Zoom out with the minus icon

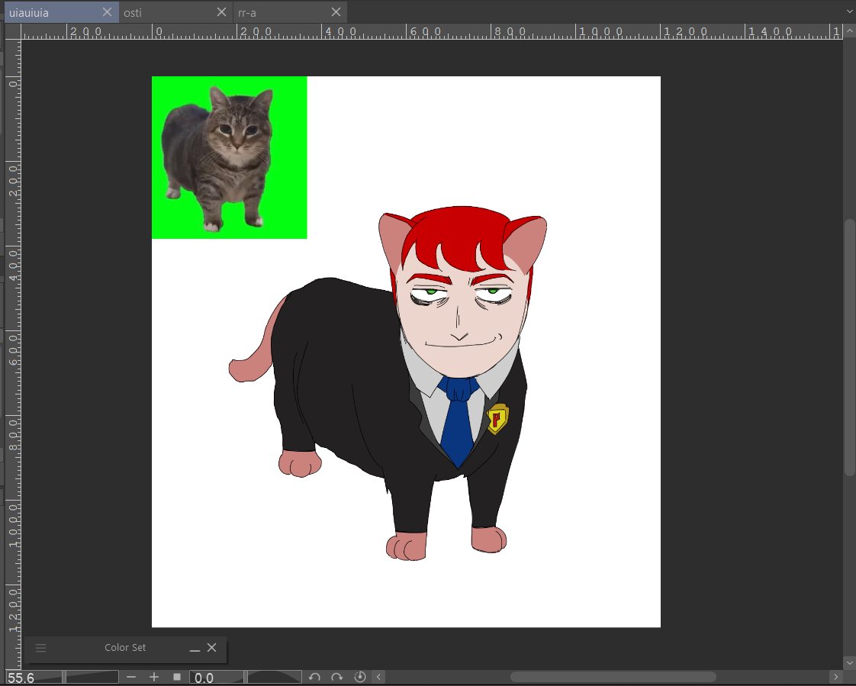[x=131, y=678]
